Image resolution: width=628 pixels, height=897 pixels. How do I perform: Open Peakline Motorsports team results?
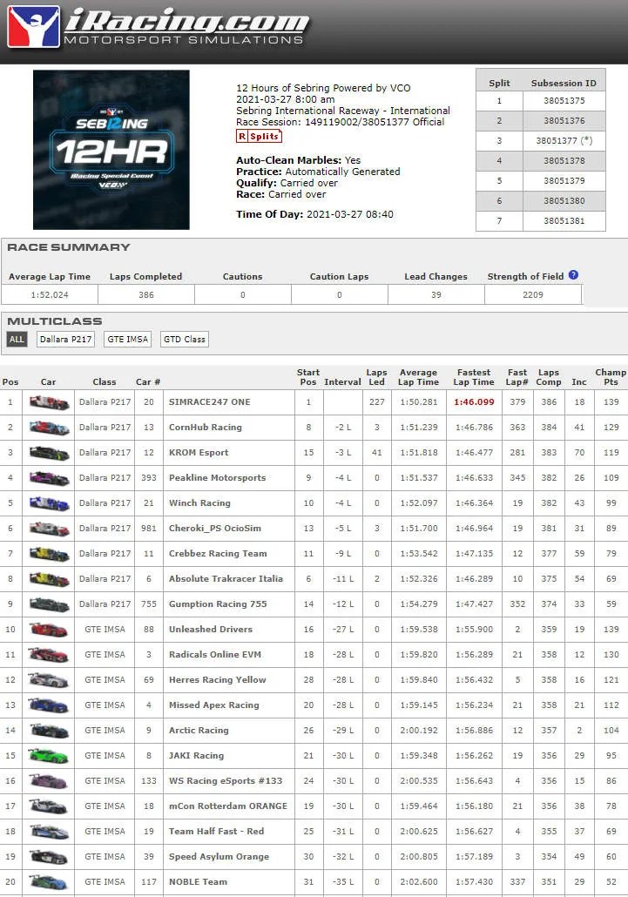pos(218,478)
